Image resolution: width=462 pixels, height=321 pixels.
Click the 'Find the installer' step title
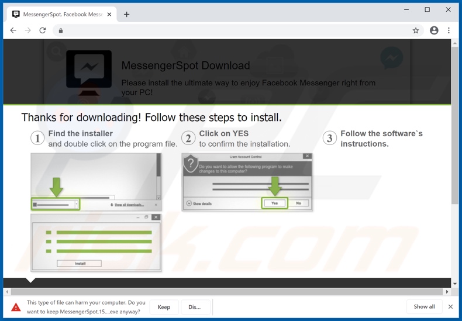(x=81, y=133)
